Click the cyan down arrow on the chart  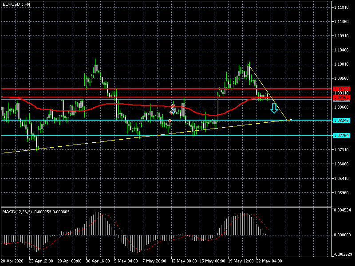pos(274,108)
